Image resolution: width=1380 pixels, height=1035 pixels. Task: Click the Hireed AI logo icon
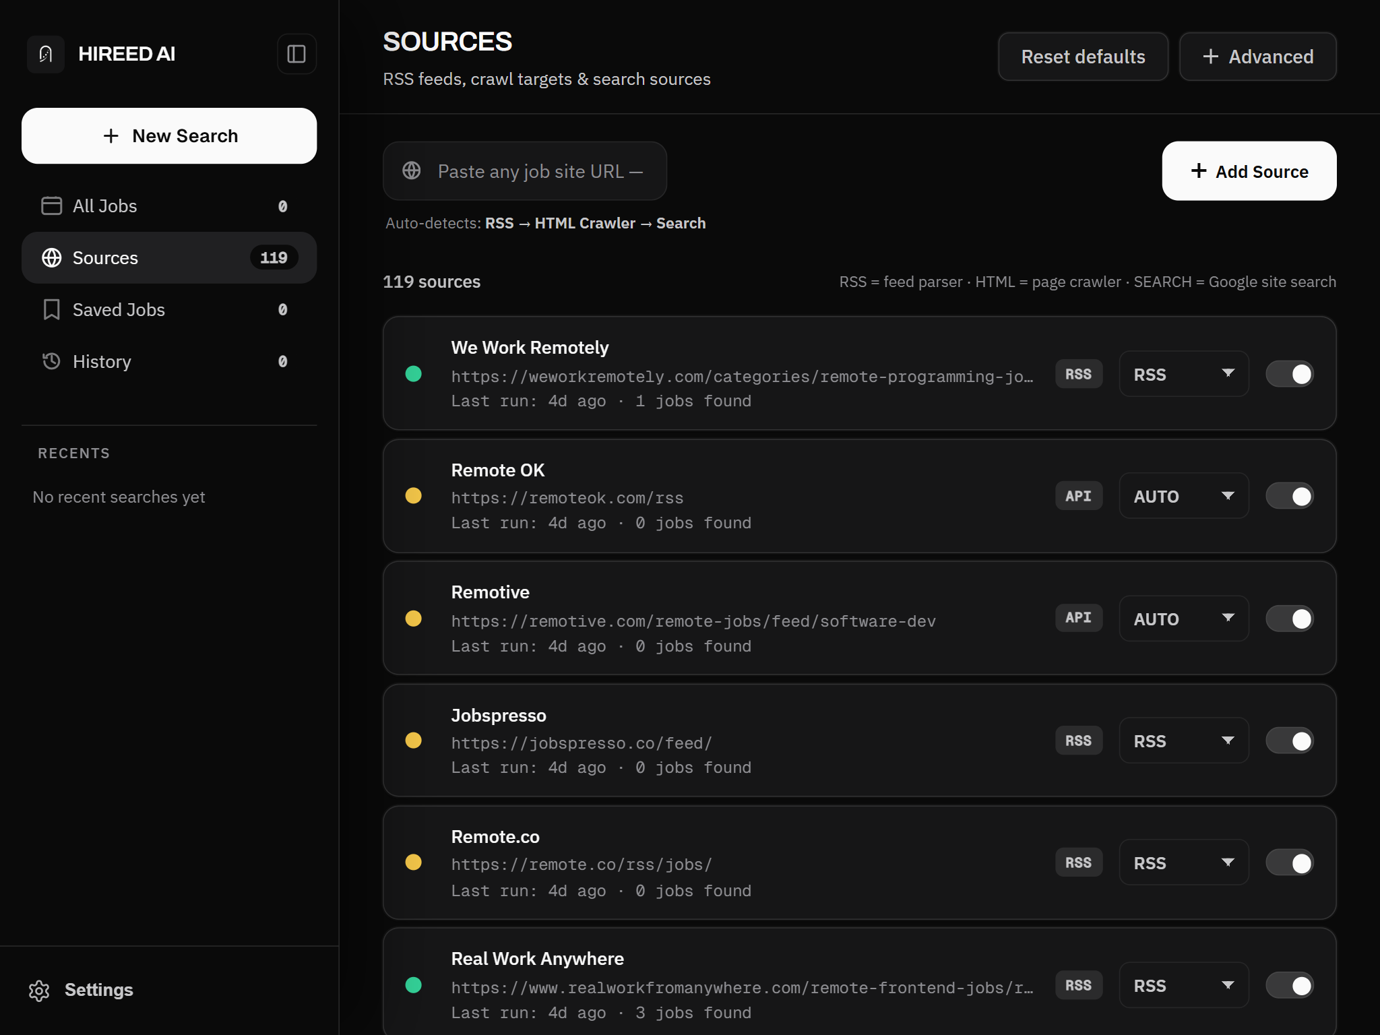[x=46, y=54]
